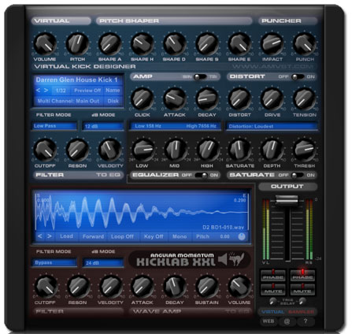Image resolution: width=352 pixels, height=334 pixels.
Task: Click the SHAPE H knob
Action: tap(142, 44)
